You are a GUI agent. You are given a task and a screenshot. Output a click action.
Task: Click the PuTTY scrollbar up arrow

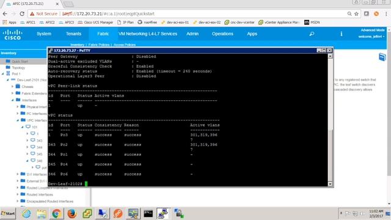pos(330,56)
